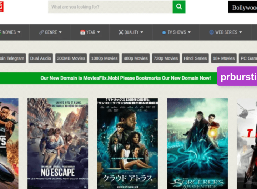This screenshot has width=257, height=189.
Task: Open the Bollywood black banner
Action: [243, 7]
